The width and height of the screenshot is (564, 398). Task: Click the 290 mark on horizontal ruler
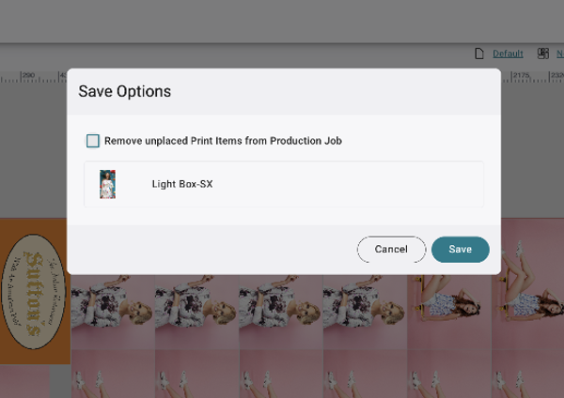(28, 74)
